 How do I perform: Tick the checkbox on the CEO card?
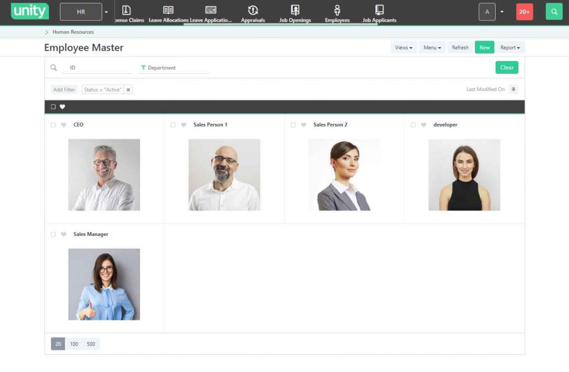(53, 124)
